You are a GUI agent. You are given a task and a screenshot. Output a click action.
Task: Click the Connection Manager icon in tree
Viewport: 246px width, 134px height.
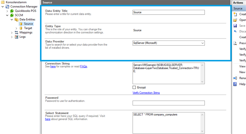7,6
